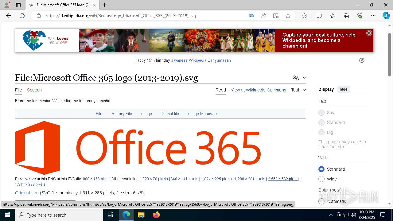393x221 pixels.
Task: Show hidden system tray icons
Action: tap(331, 215)
